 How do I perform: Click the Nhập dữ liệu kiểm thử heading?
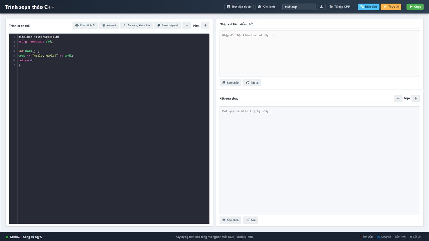click(x=236, y=24)
